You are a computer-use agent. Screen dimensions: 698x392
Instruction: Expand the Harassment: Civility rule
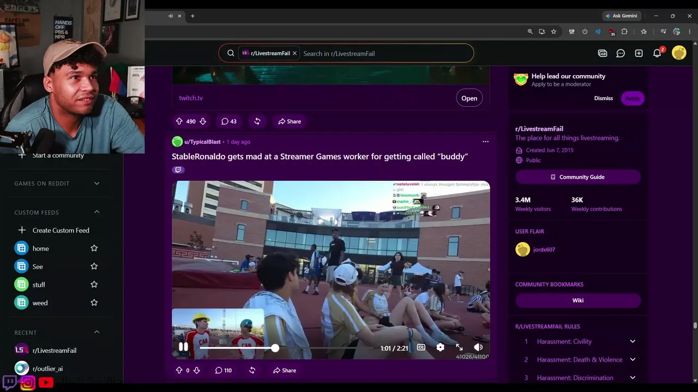(x=633, y=341)
